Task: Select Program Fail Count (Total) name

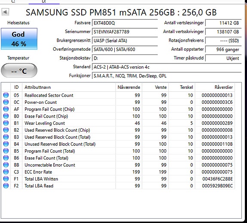Action: point(50,151)
